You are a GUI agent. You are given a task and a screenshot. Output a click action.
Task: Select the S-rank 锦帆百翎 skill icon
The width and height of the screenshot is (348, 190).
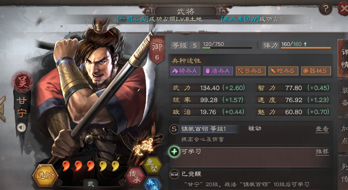point(174,129)
